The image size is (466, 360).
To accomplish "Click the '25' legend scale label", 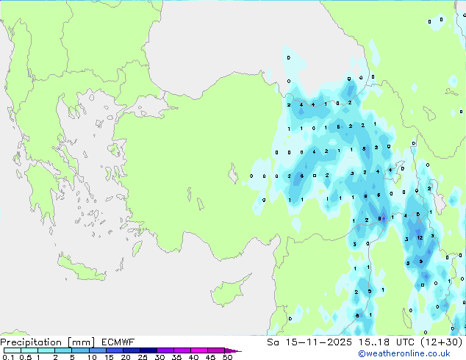I will click(x=143, y=357).
